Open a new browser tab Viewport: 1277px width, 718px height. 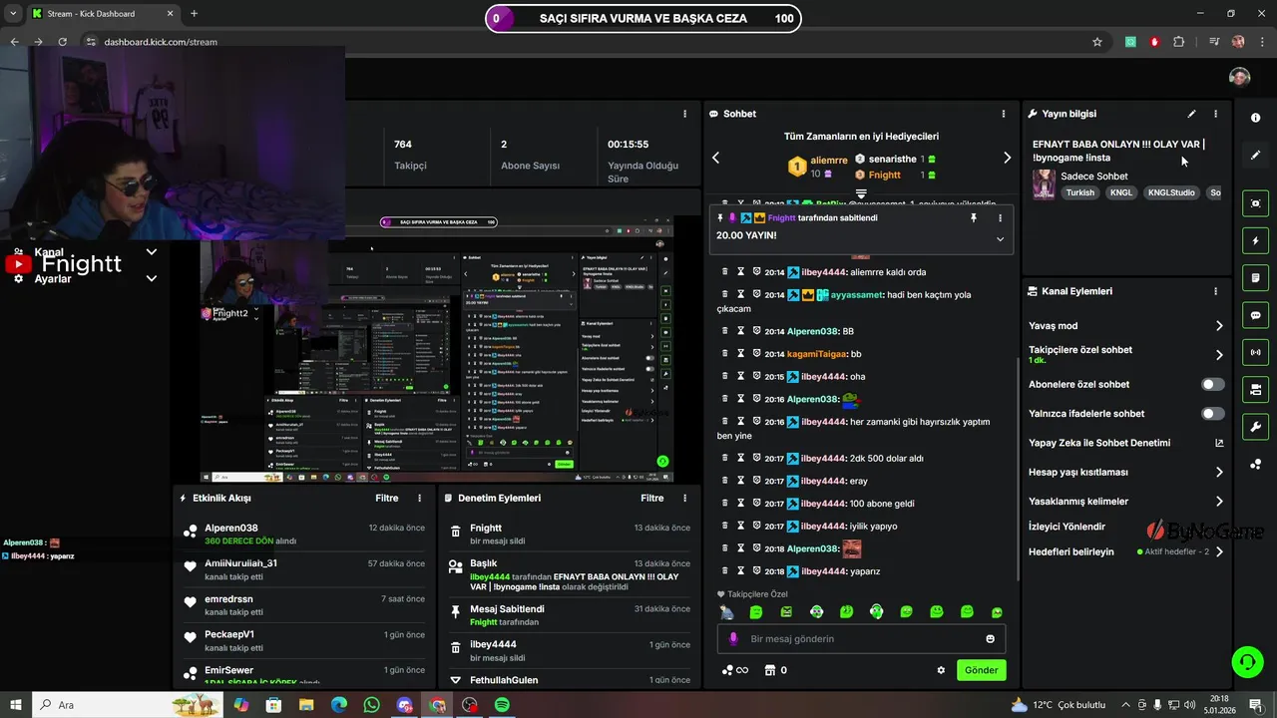[x=194, y=13]
